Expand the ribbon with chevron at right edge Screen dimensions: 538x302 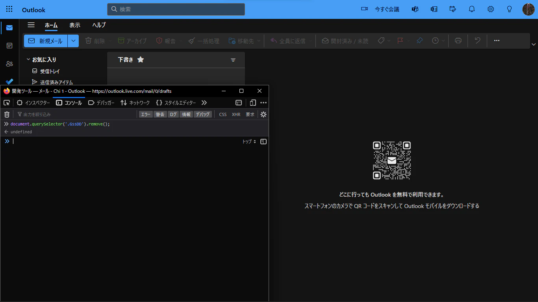(534, 44)
